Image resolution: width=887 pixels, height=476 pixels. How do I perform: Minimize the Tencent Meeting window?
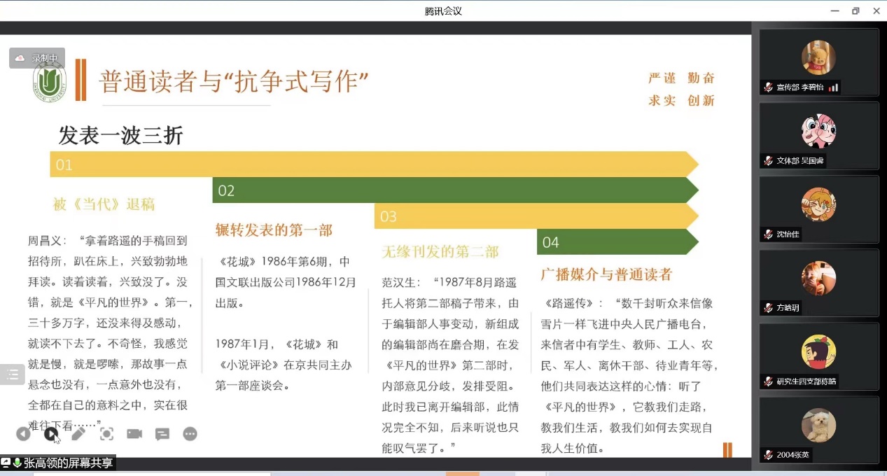tap(834, 10)
